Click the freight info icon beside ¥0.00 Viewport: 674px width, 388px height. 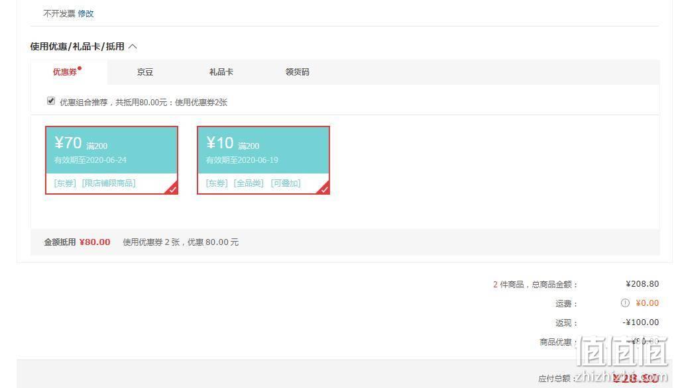point(625,303)
